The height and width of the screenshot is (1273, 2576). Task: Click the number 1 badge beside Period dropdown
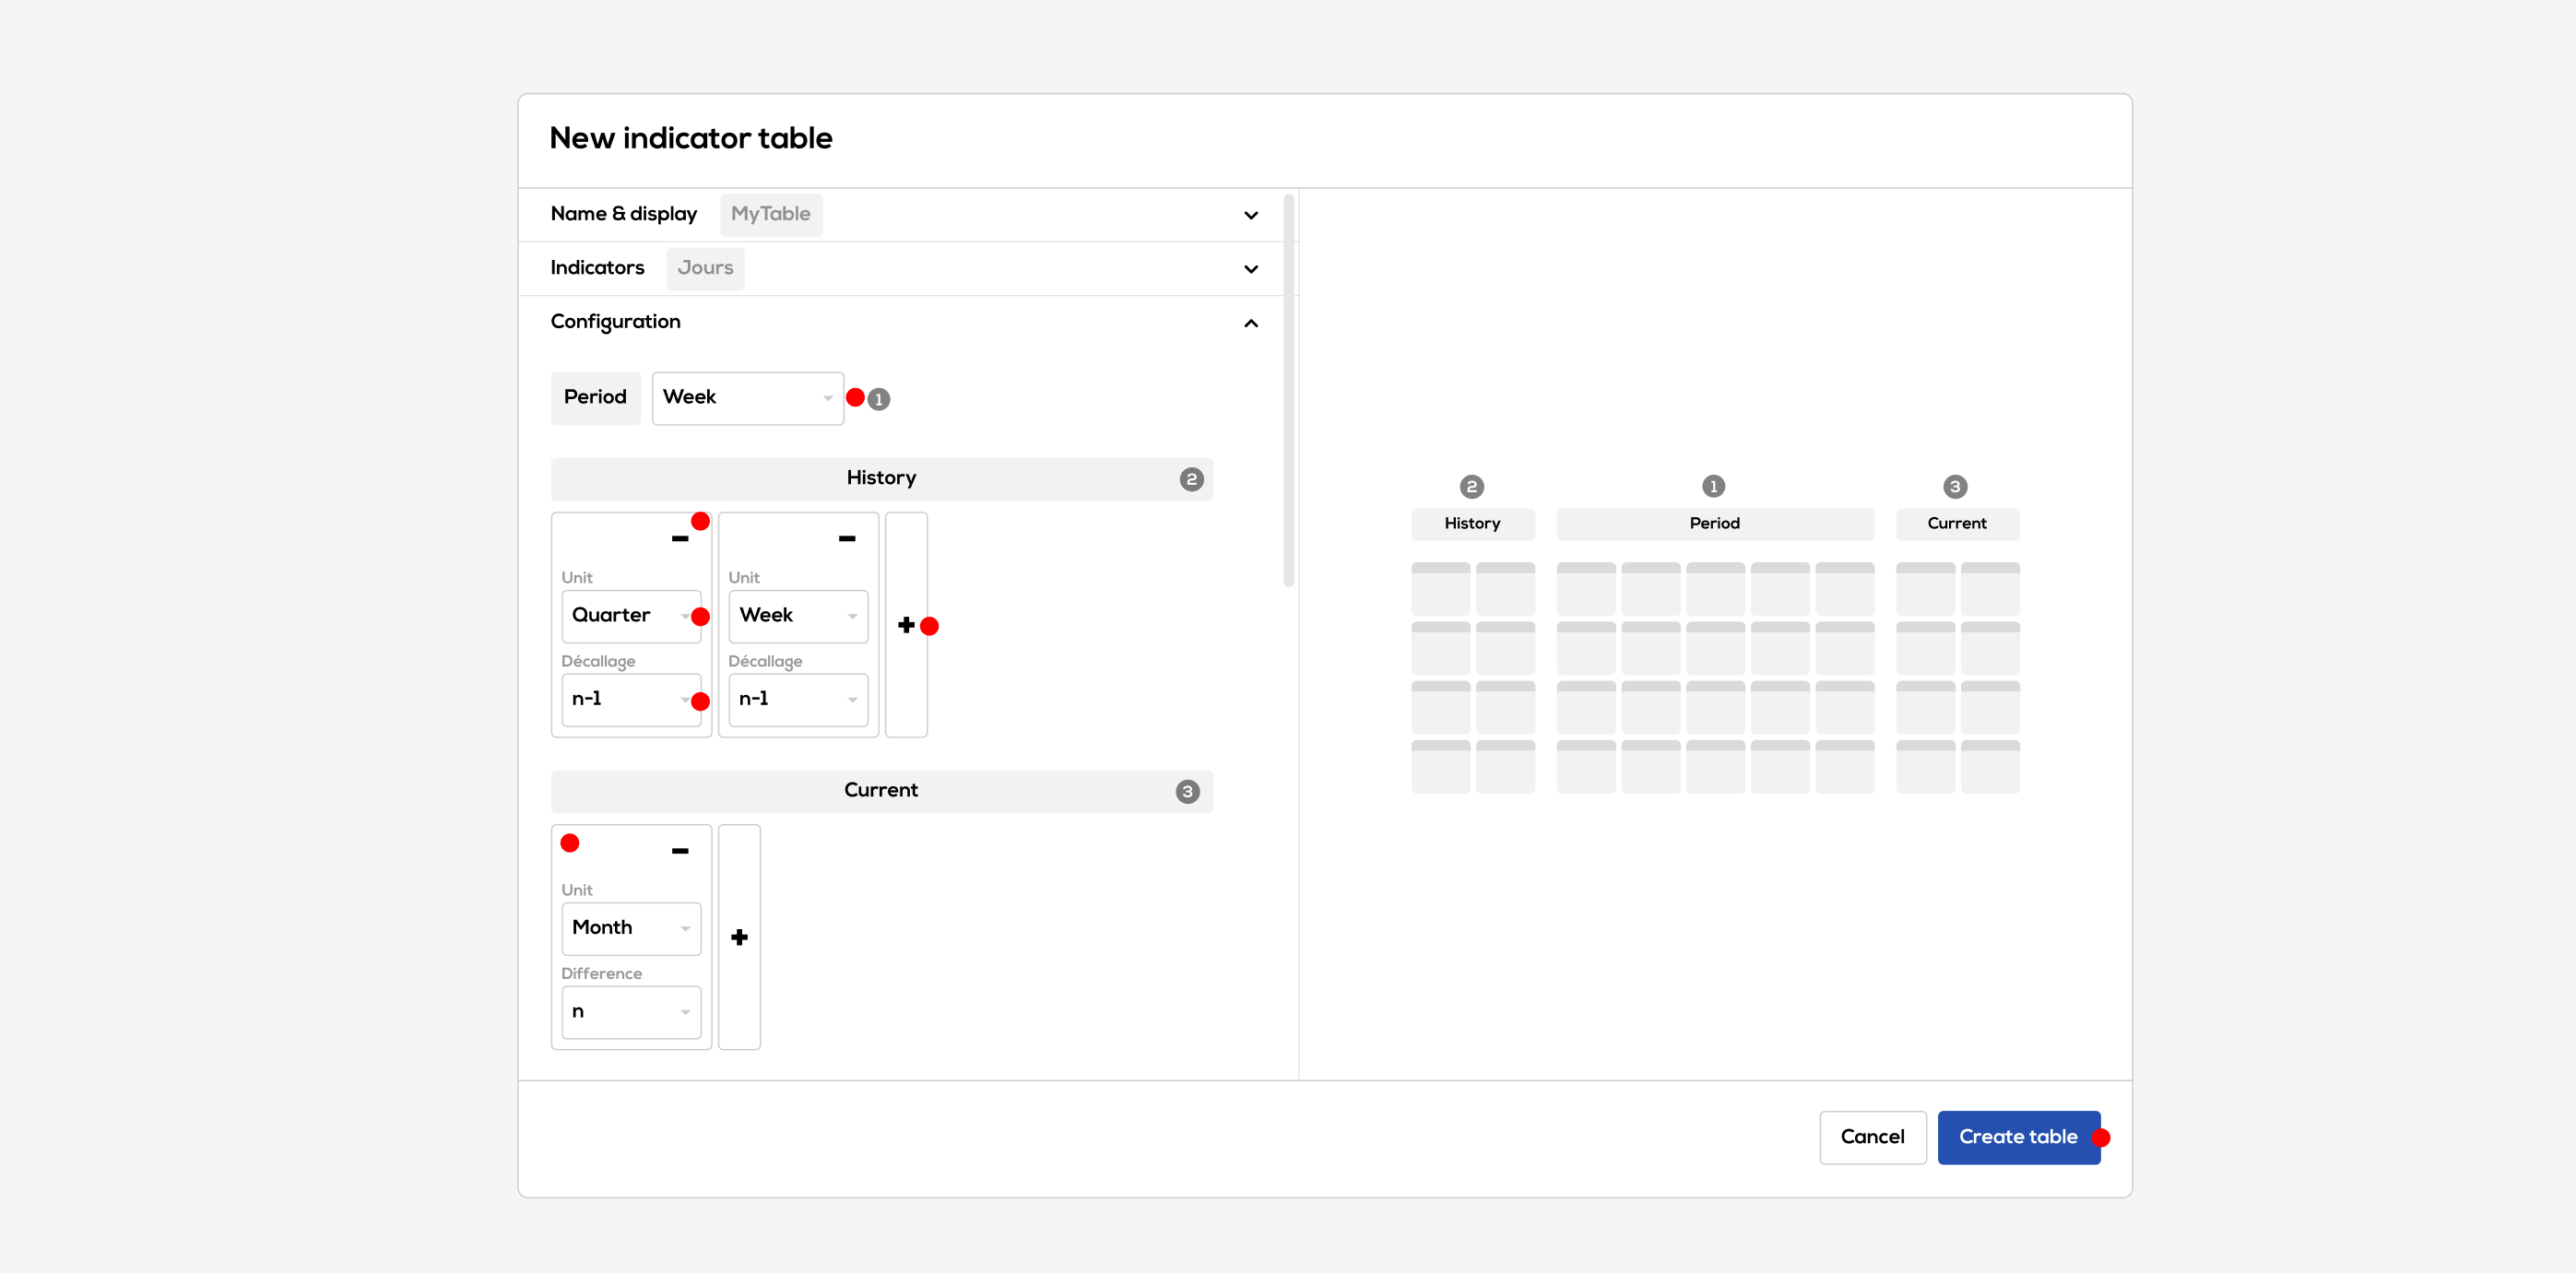878,399
